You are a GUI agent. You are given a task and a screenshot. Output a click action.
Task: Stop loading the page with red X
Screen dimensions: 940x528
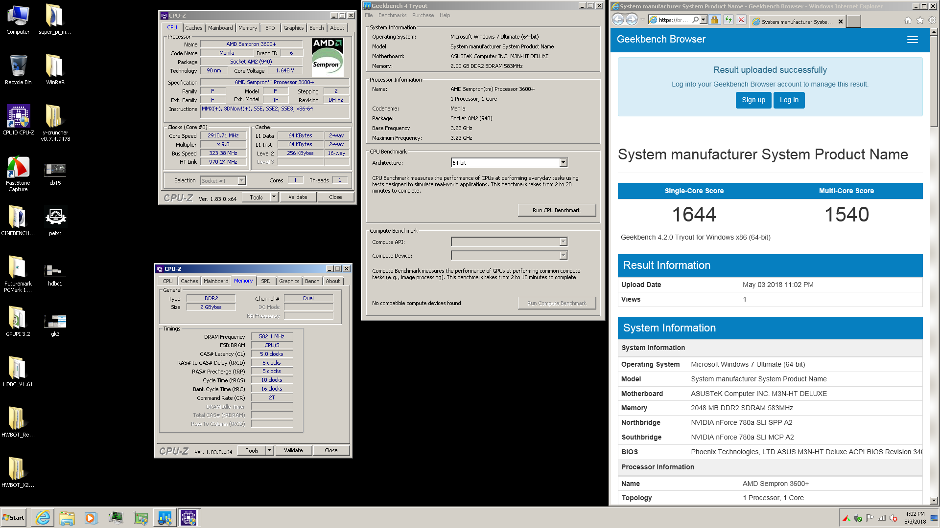coord(741,20)
